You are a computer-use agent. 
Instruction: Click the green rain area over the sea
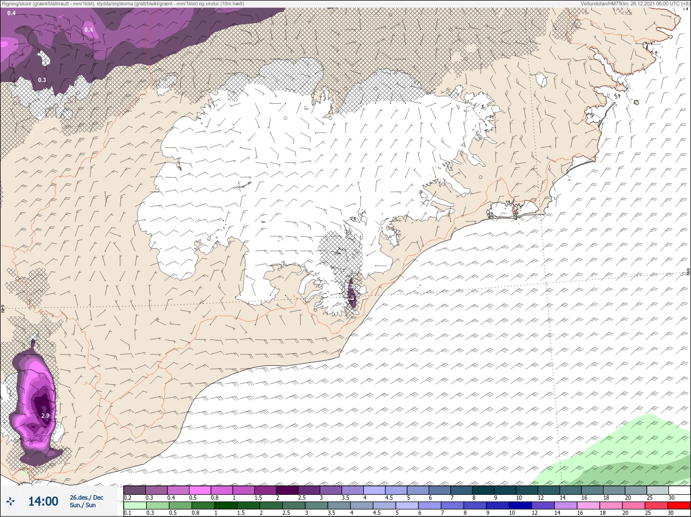[x=626, y=453]
